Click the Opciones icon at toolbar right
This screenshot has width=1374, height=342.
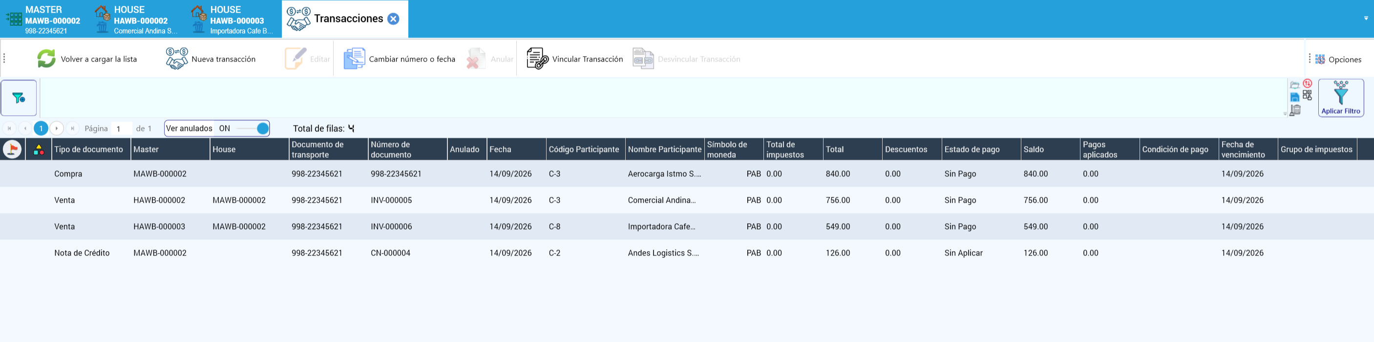pyautogui.click(x=1320, y=59)
